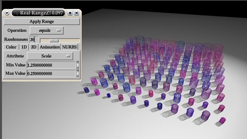Open the Operation equals dropdown
This screenshot has height=139, width=247.
(47, 30)
